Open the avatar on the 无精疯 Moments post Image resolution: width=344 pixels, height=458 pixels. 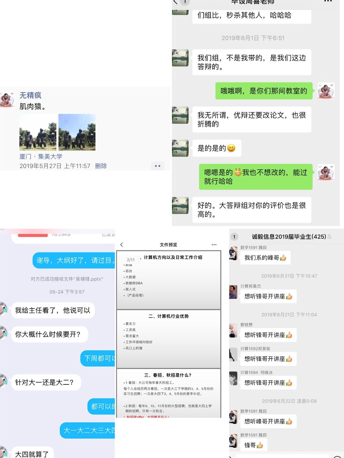coord(7,99)
